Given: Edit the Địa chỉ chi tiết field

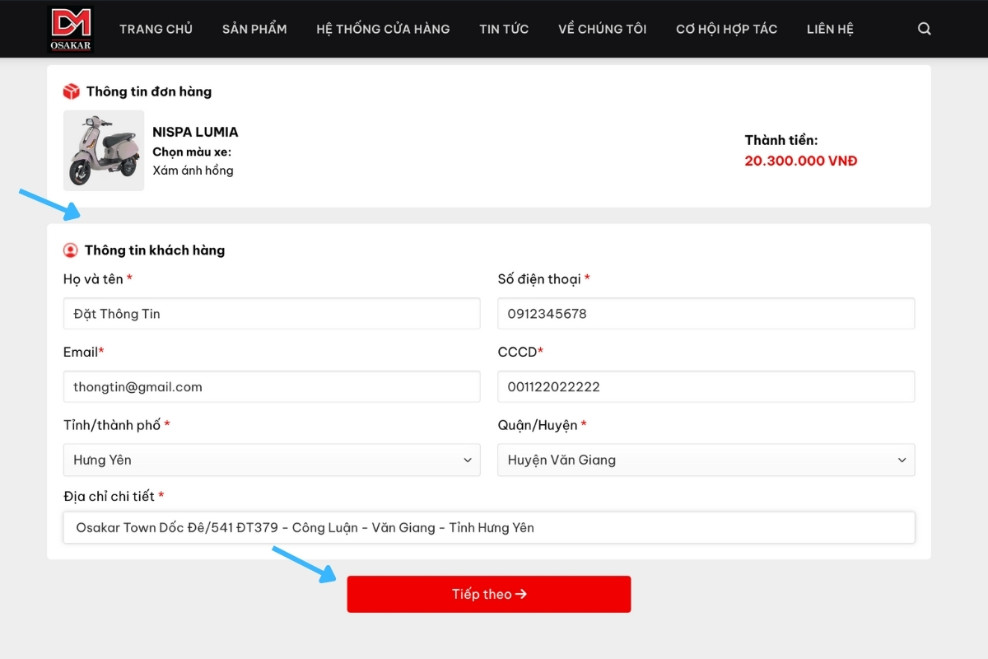Looking at the screenshot, I should point(488,528).
